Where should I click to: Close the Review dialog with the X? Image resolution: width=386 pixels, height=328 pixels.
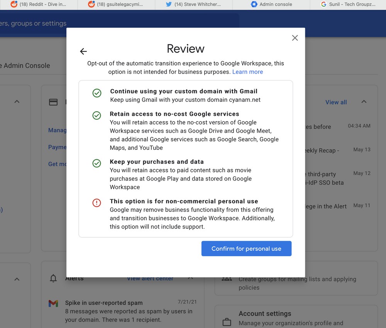tap(295, 38)
